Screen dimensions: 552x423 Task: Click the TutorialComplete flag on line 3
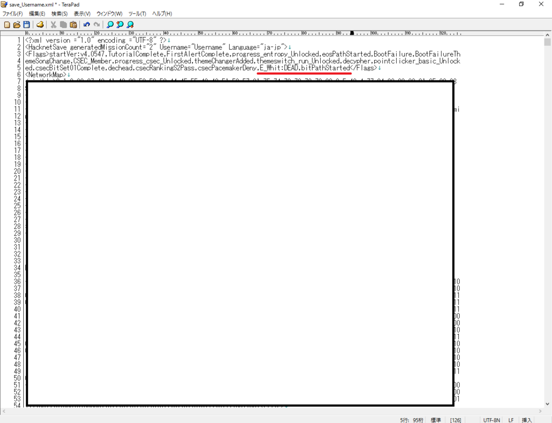point(135,54)
